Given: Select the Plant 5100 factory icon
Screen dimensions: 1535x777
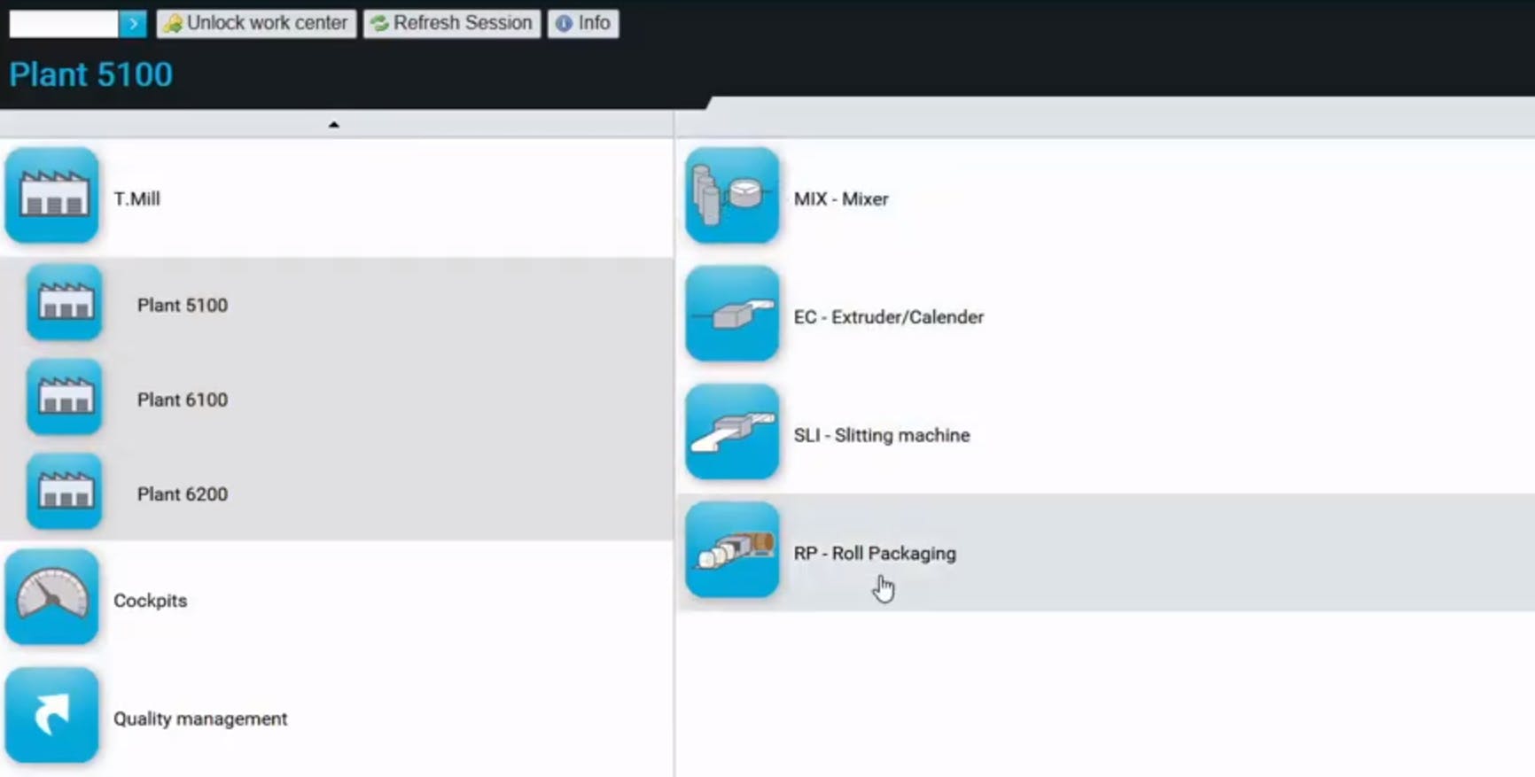Looking at the screenshot, I should (x=64, y=303).
